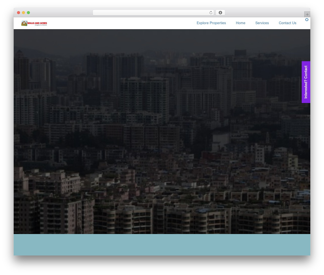The image size is (324, 275).
Task: Click the Walls and Acres logo
Action: pyautogui.click(x=34, y=23)
